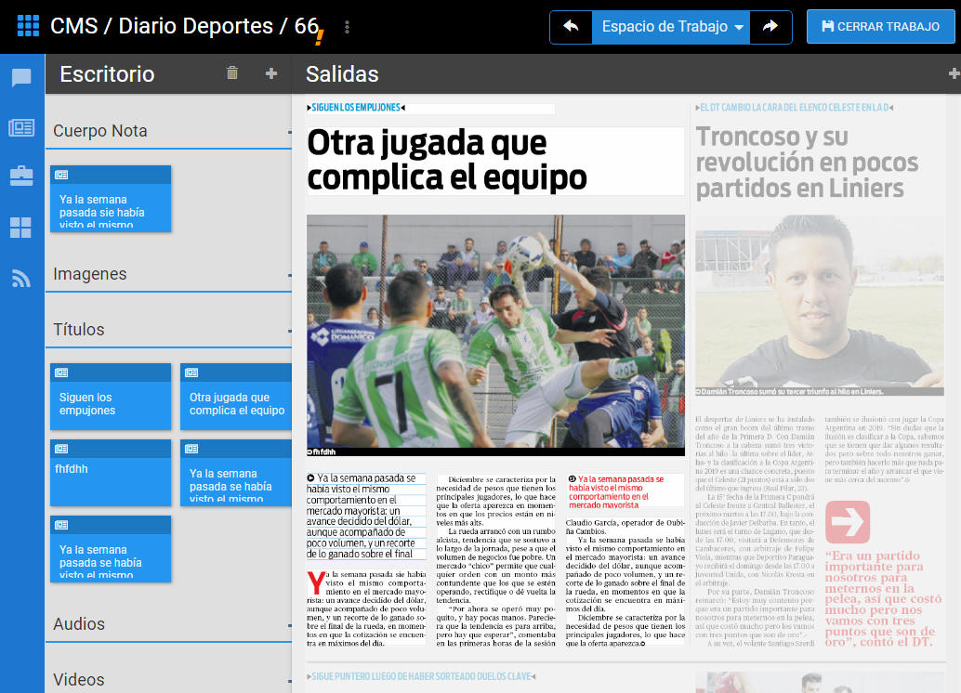Image resolution: width=961 pixels, height=693 pixels.
Task: Click the 'SIGUE PUNTERO LUEGO DE HABER SORTEADO' kicker
Action: click(x=422, y=676)
